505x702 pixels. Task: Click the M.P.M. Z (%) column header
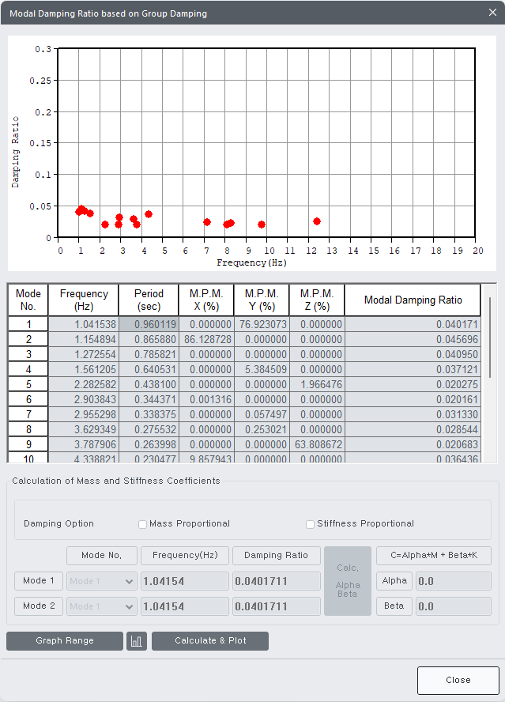(317, 300)
